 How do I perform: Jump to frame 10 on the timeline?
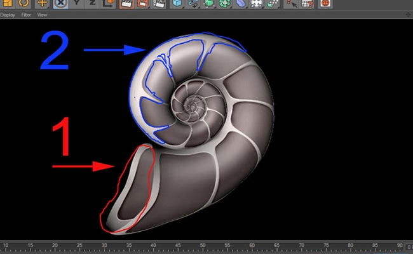point(6,245)
